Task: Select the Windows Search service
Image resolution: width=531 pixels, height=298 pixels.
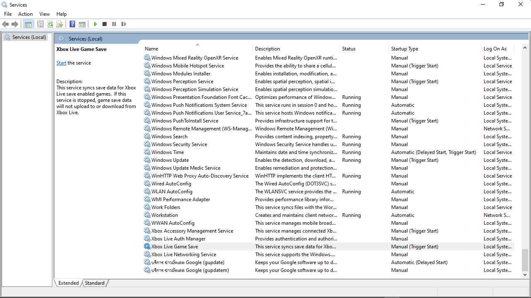Action: pyautogui.click(x=169, y=137)
